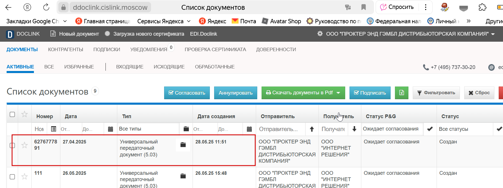
Task: Open dropdown arrow of Скачать документы в Pdf
Action: (x=338, y=93)
